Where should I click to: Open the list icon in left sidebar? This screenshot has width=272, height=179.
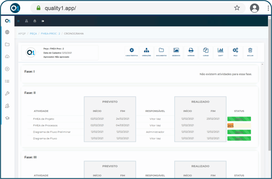7,81
